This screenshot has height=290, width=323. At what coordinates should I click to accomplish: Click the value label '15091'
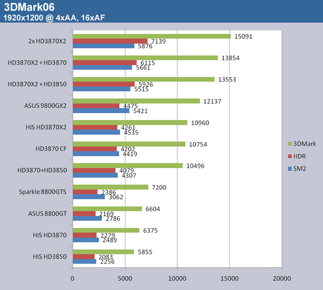243,37
